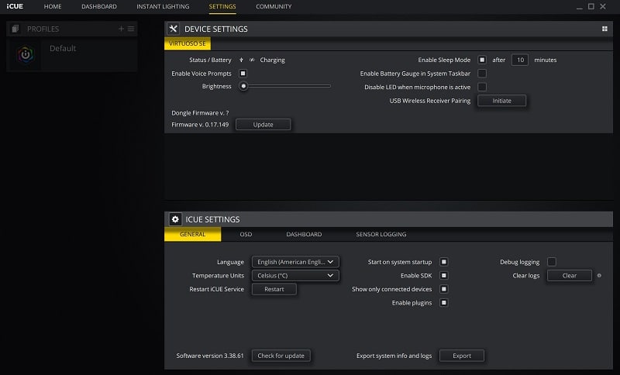Open the Language dropdown
Screen dimensions: 620x375
point(295,262)
